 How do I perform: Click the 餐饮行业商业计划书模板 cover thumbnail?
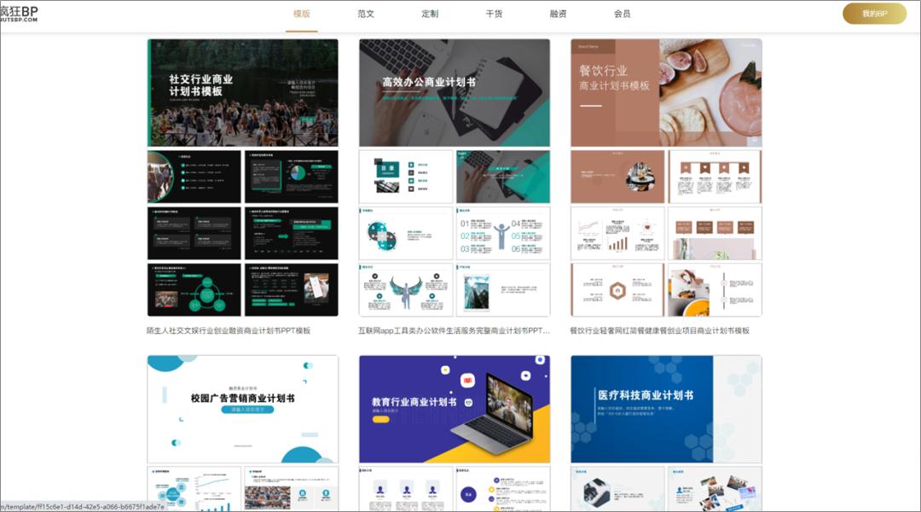coord(666,90)
